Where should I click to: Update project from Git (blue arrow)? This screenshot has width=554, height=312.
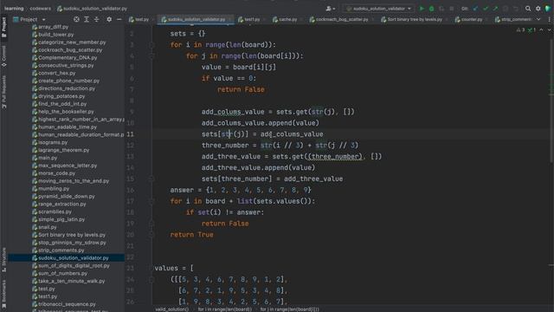475,9
